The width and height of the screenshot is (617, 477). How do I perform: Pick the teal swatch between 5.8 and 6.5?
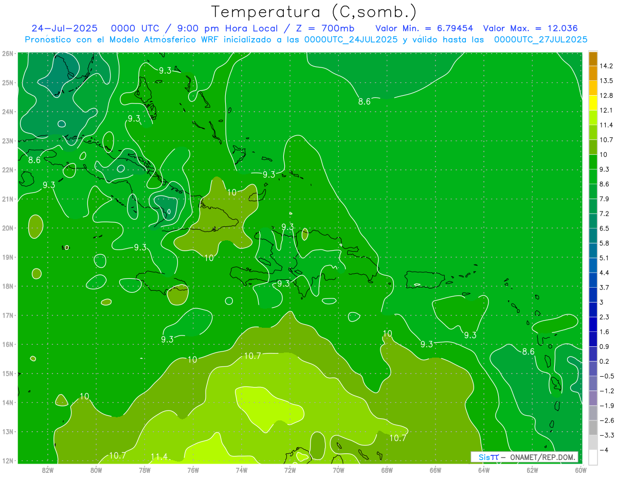tap(593, 235)
